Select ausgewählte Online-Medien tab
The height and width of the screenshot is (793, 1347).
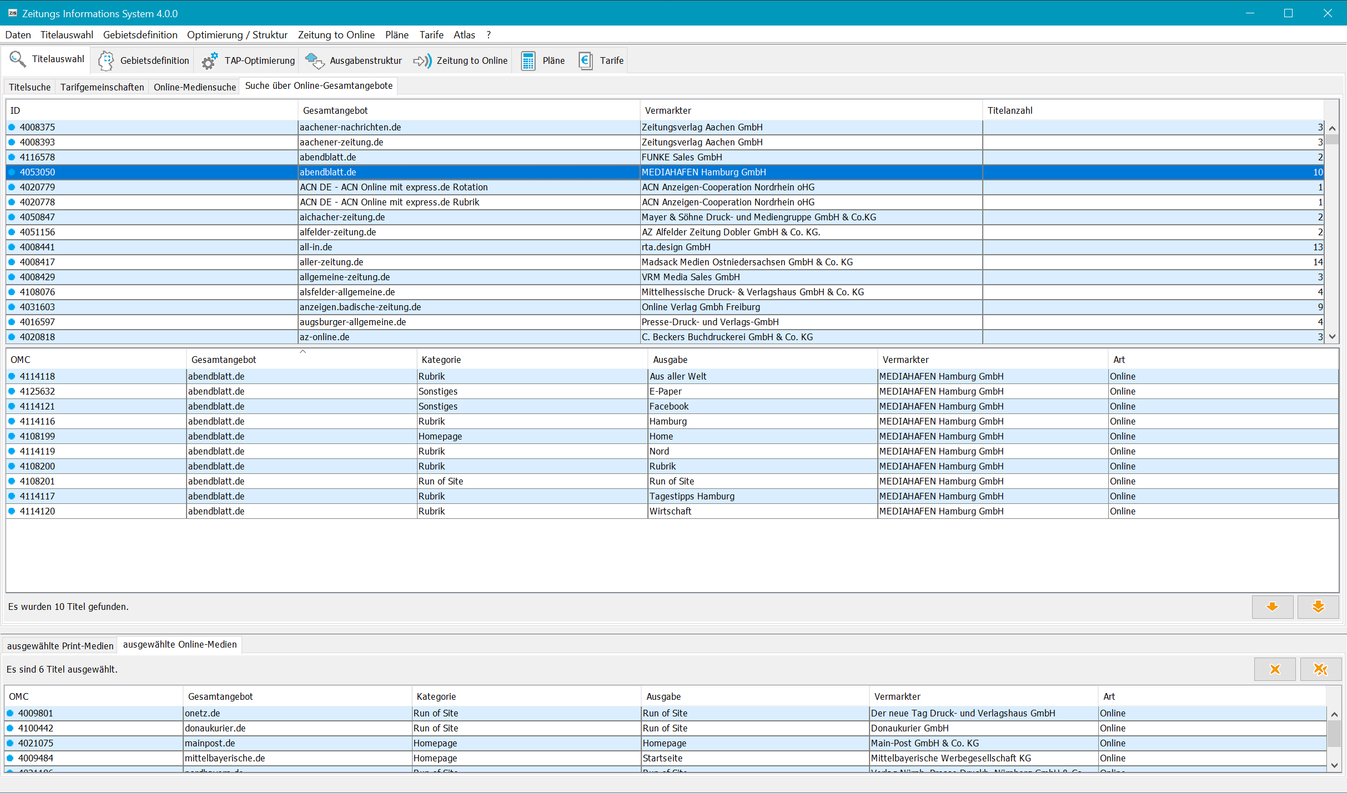[x=180, y=645]
